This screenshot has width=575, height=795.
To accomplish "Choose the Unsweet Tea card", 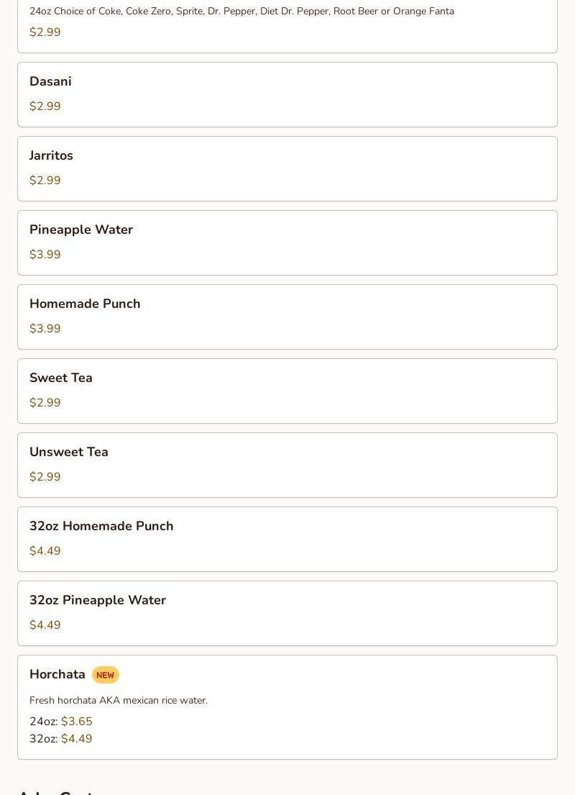I will [x=287, y=465].
